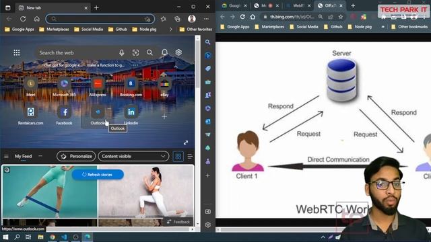431x242 pixels.
Task: Expand more Edge favorites chevron
Action: click(170, 29)
